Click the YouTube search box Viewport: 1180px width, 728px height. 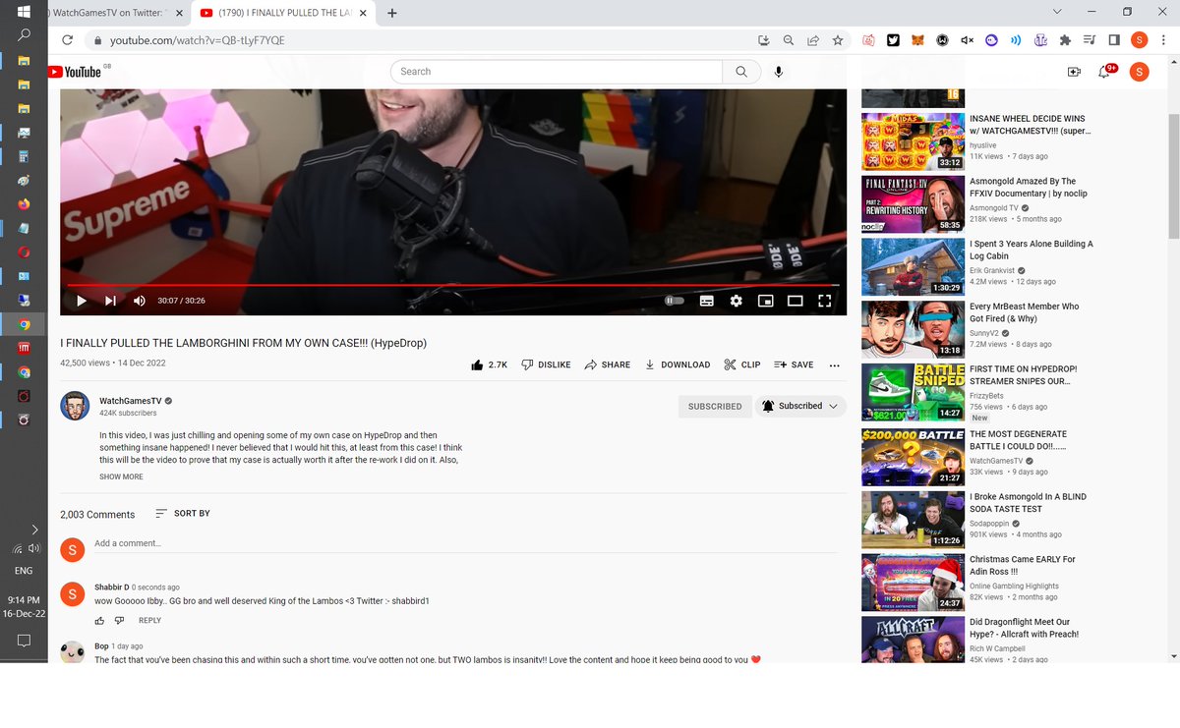[557, 72]
